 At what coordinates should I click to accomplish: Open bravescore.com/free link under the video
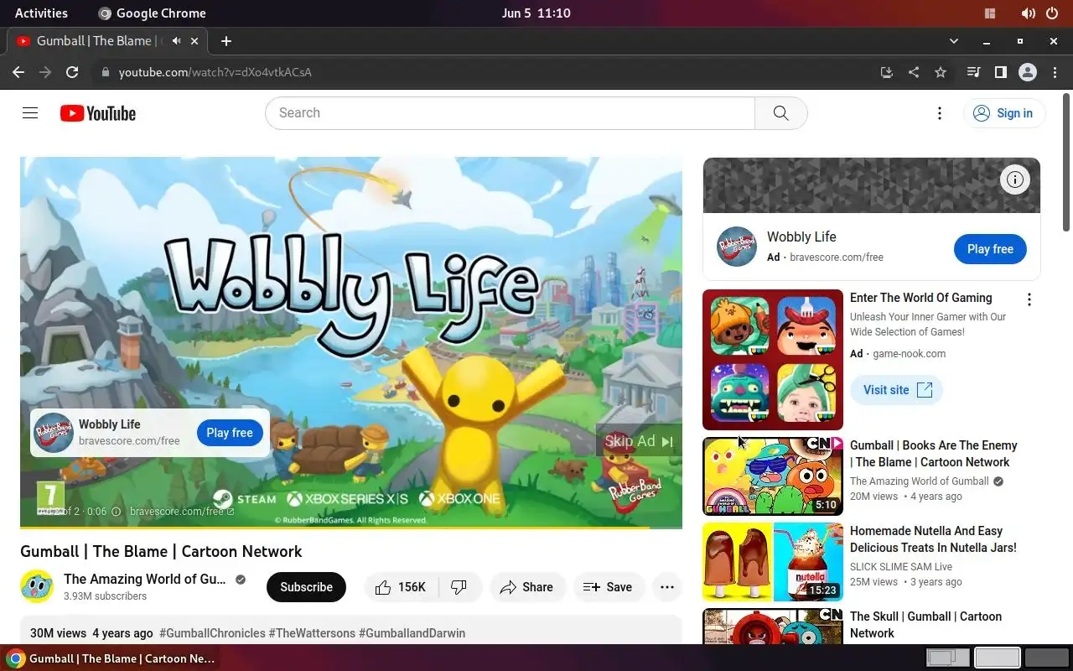point(181,511)
